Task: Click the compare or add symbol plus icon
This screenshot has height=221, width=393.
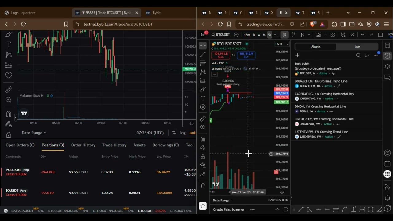Action: [x=236, y=35]
